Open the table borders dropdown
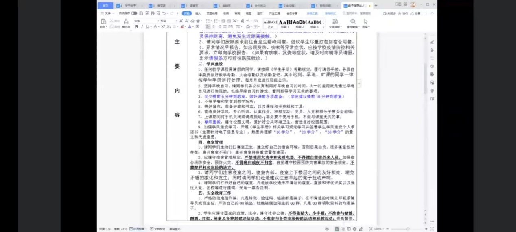Image resolution: width=516 pixels, height=232 pixels. (x=259, y=27)
